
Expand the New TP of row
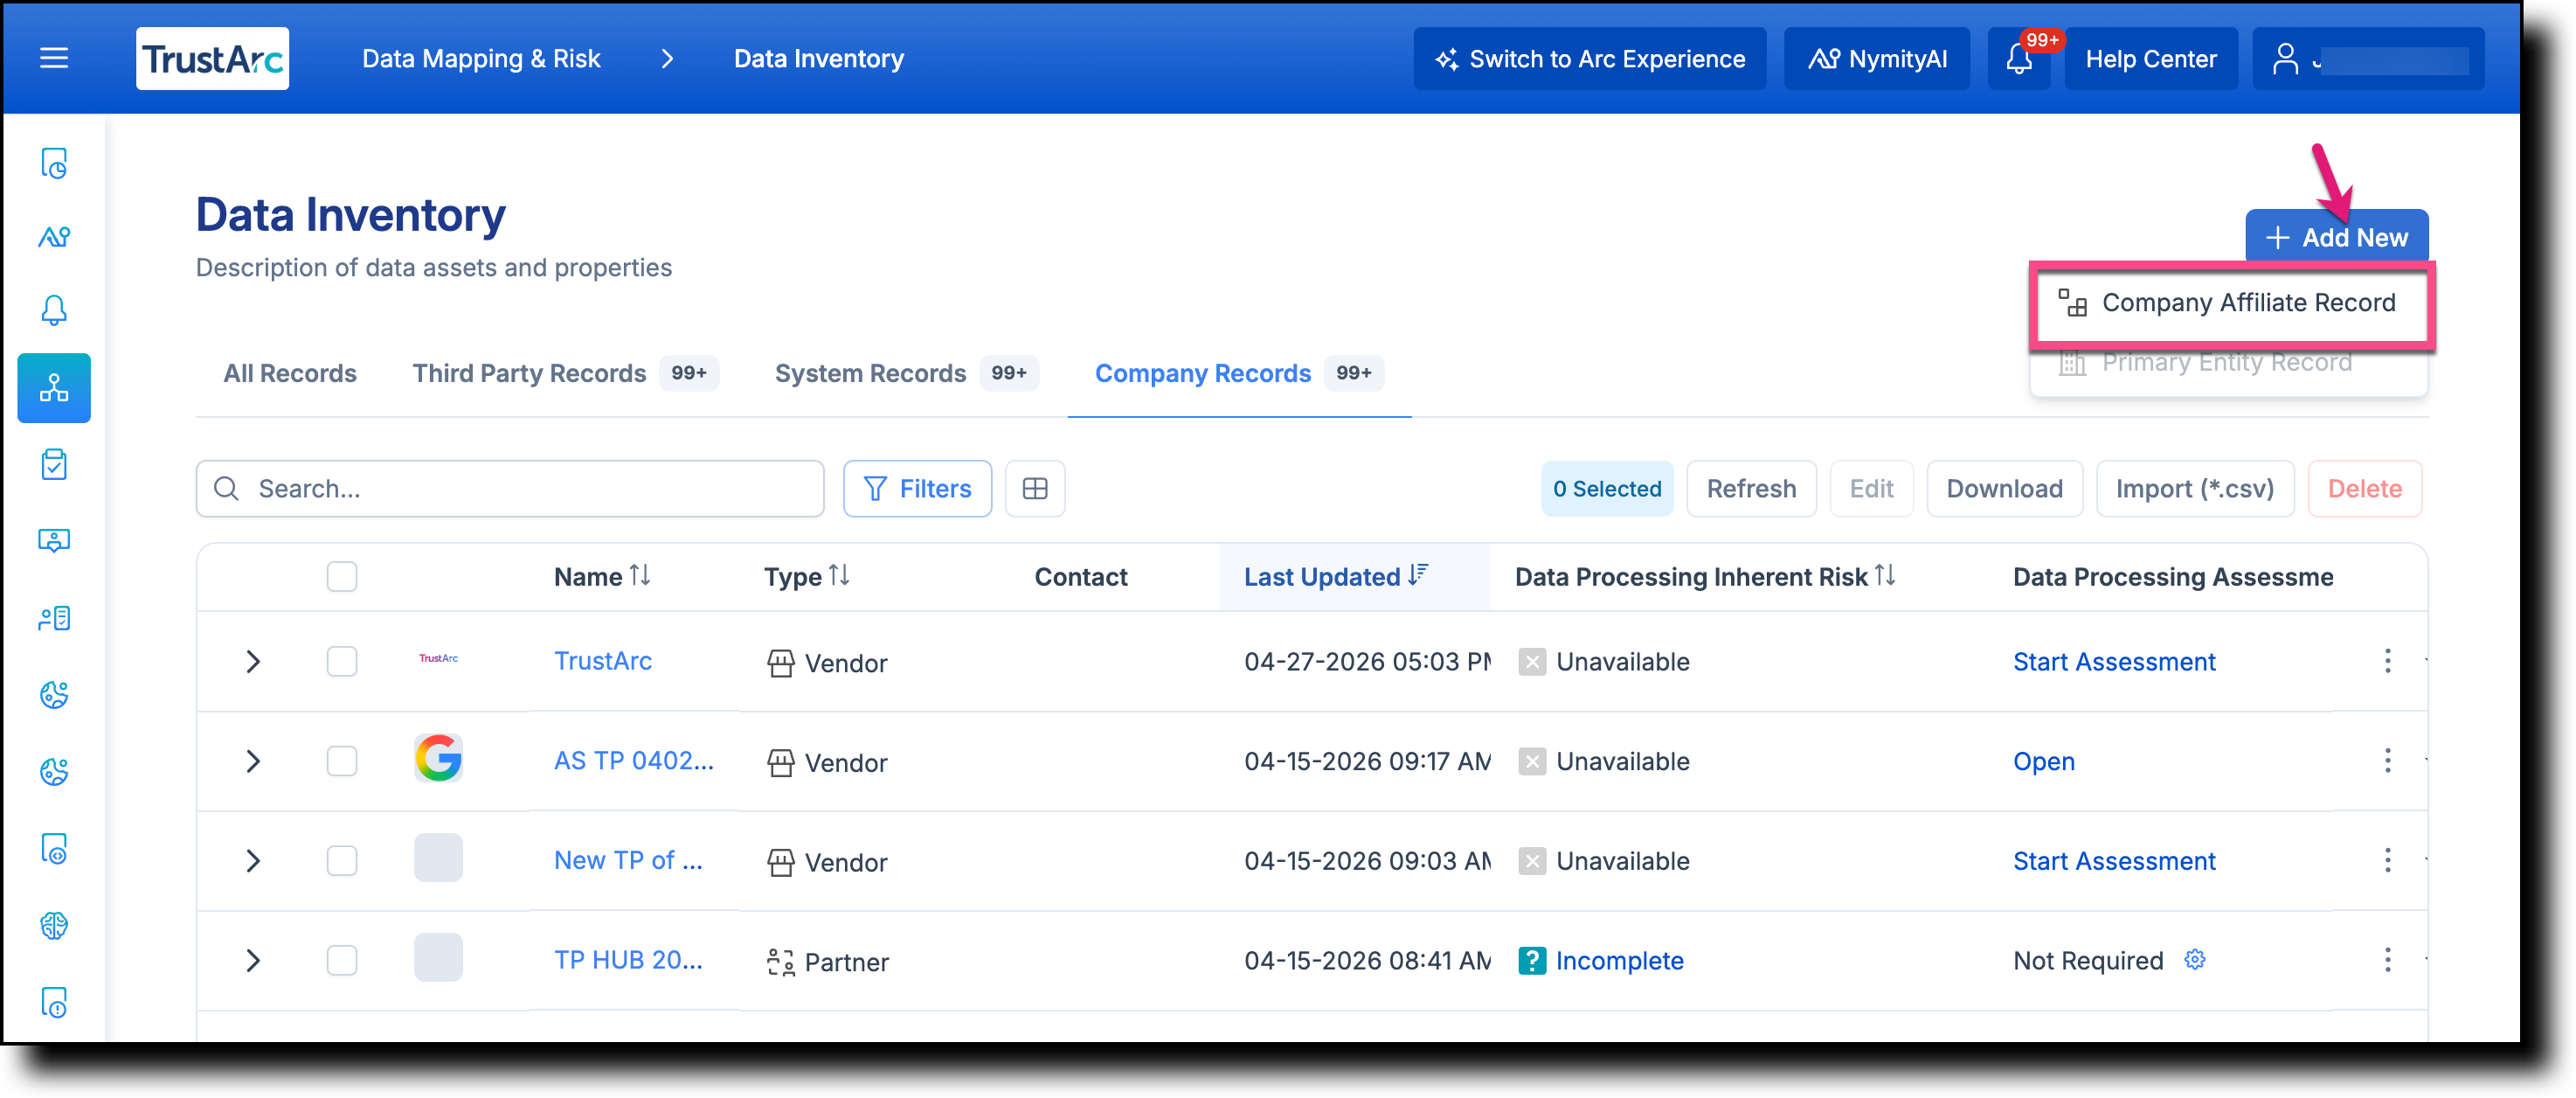point(253,861)
